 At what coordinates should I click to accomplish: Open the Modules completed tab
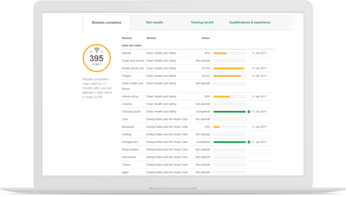tap(106, 23)
